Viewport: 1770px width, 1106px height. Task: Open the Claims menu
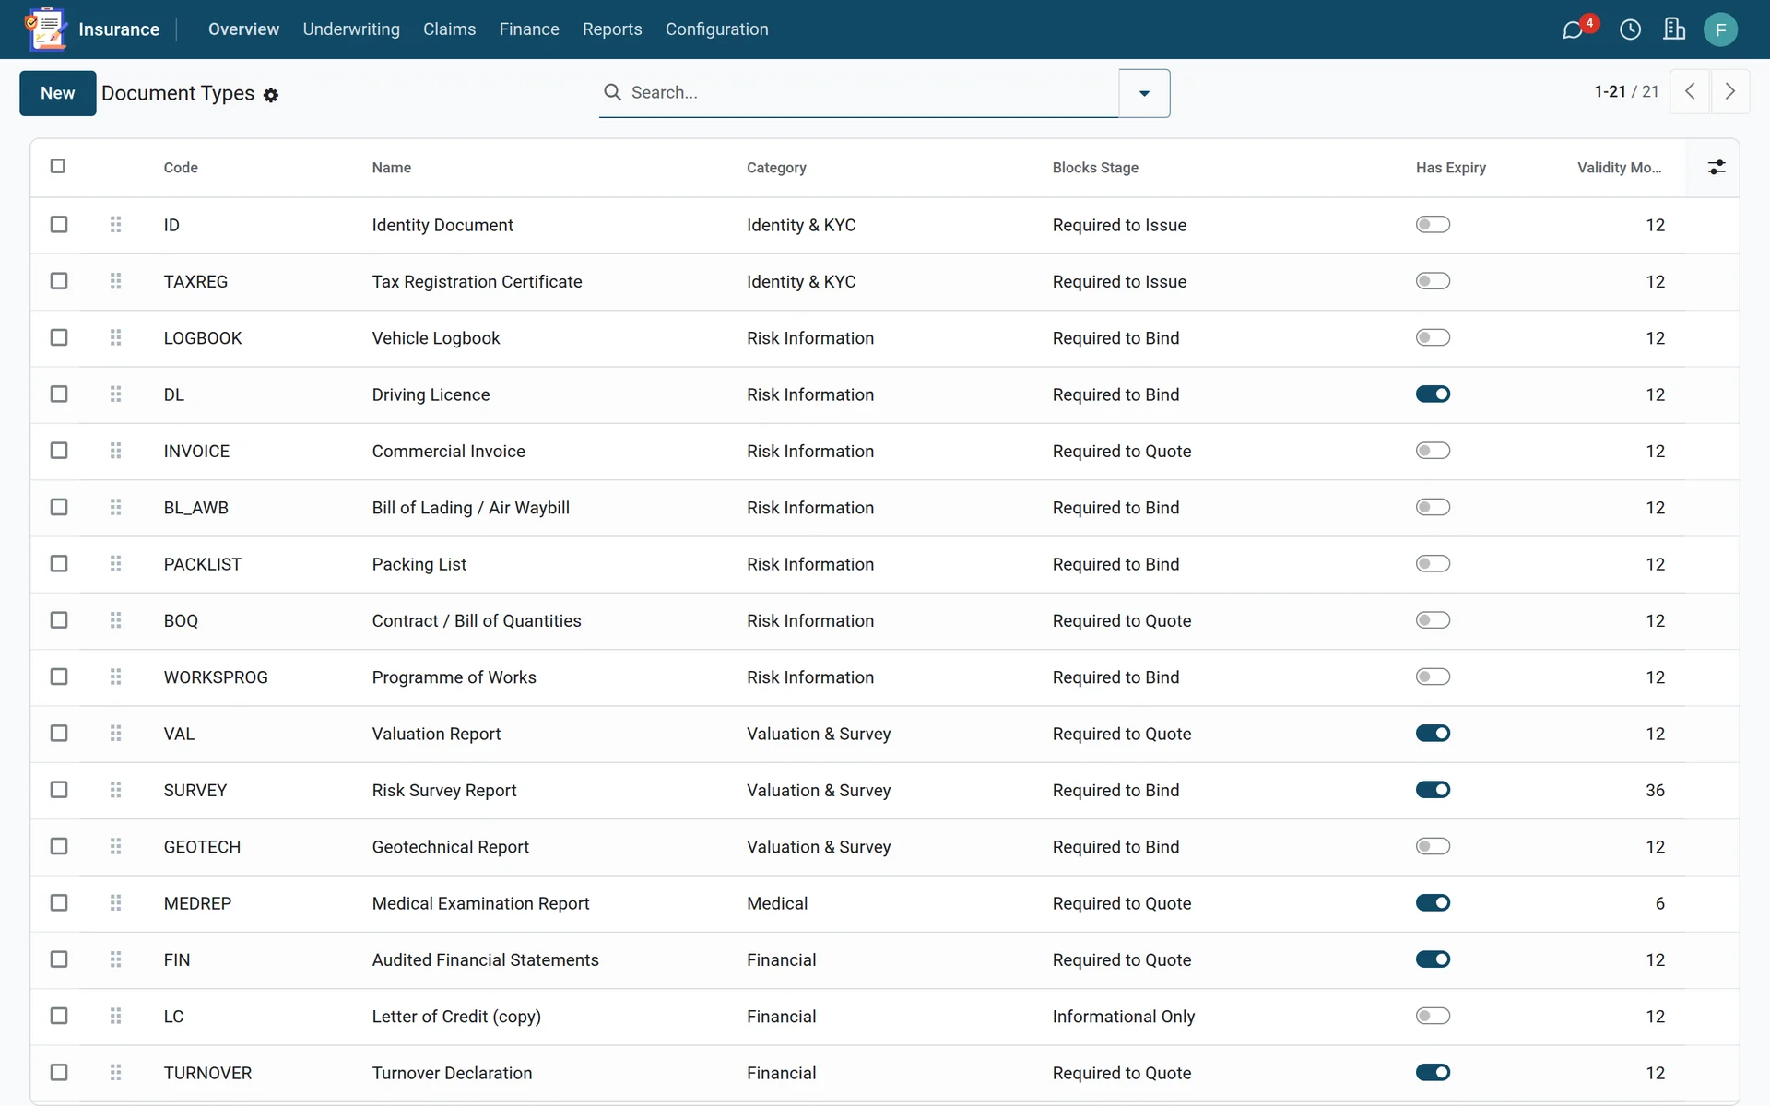click(x=449, y=29)
